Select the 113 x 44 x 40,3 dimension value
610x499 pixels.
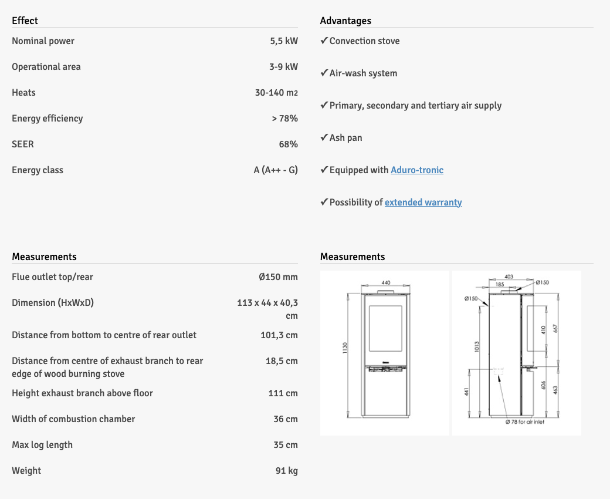[x=267, y=303]
